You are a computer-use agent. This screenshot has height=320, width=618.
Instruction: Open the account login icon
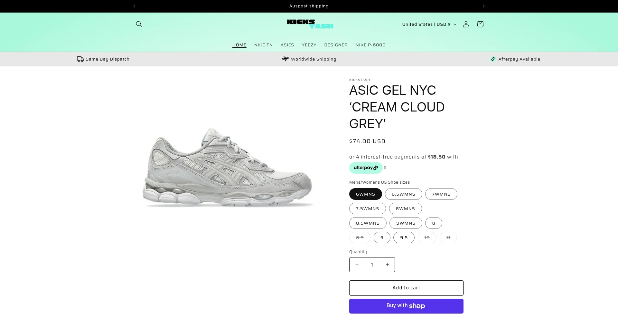point(466,24)
